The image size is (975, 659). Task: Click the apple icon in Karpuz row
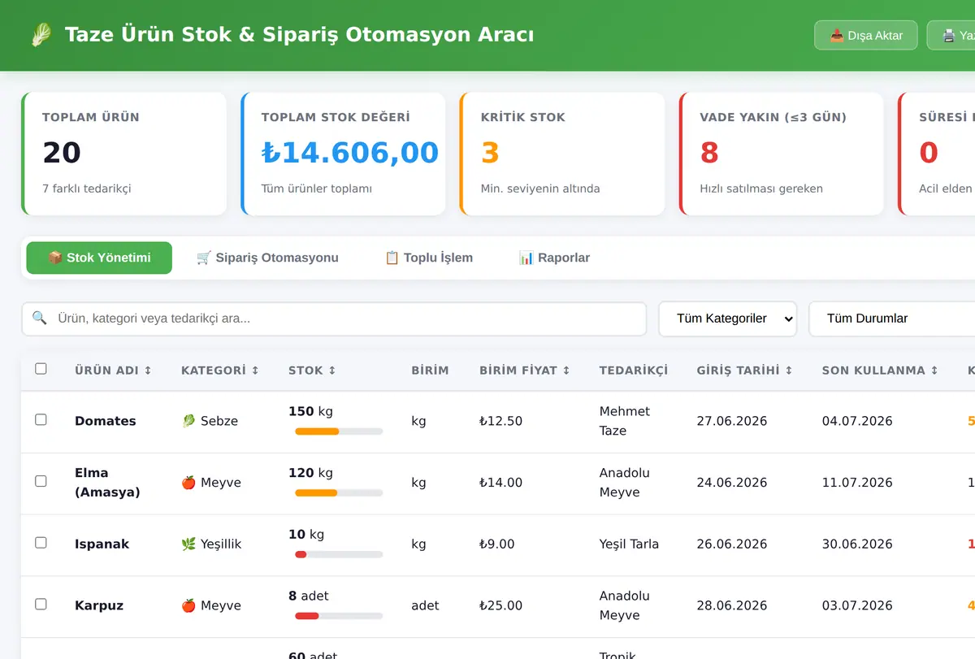[x=188, y=605]
